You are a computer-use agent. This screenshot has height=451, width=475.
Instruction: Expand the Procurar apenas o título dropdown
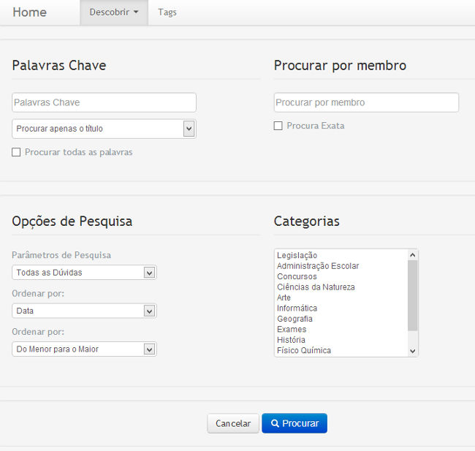click(104, 129)
